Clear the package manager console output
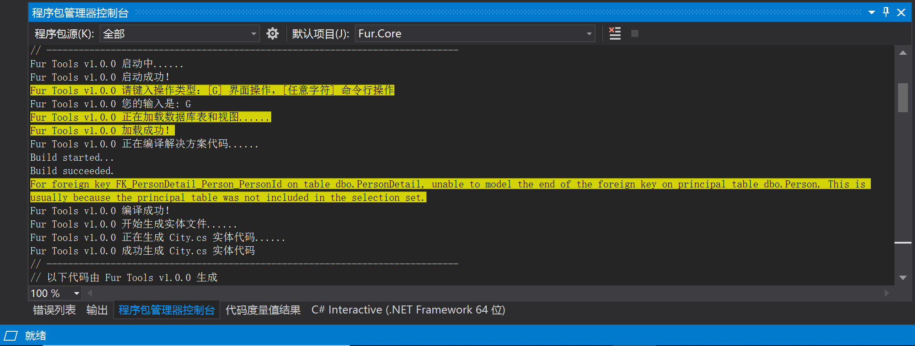Image resolution: width=915 pixels, height=346 pixels. pos(615,33)
